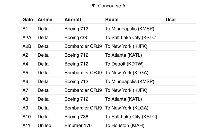Click Boeing 738 aircraft in row A10
Viewport: 223px width, 128px height.
point(76,117)
